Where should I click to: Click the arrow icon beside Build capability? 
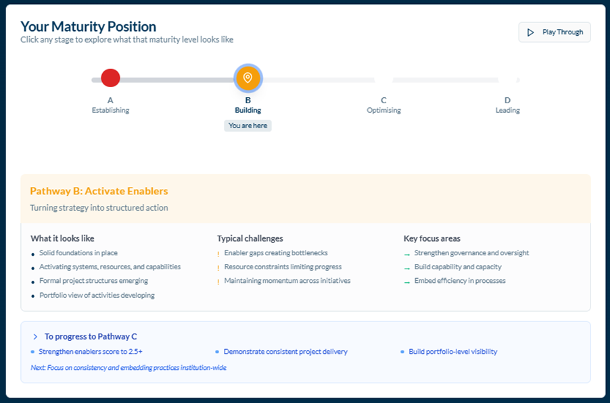407,267
